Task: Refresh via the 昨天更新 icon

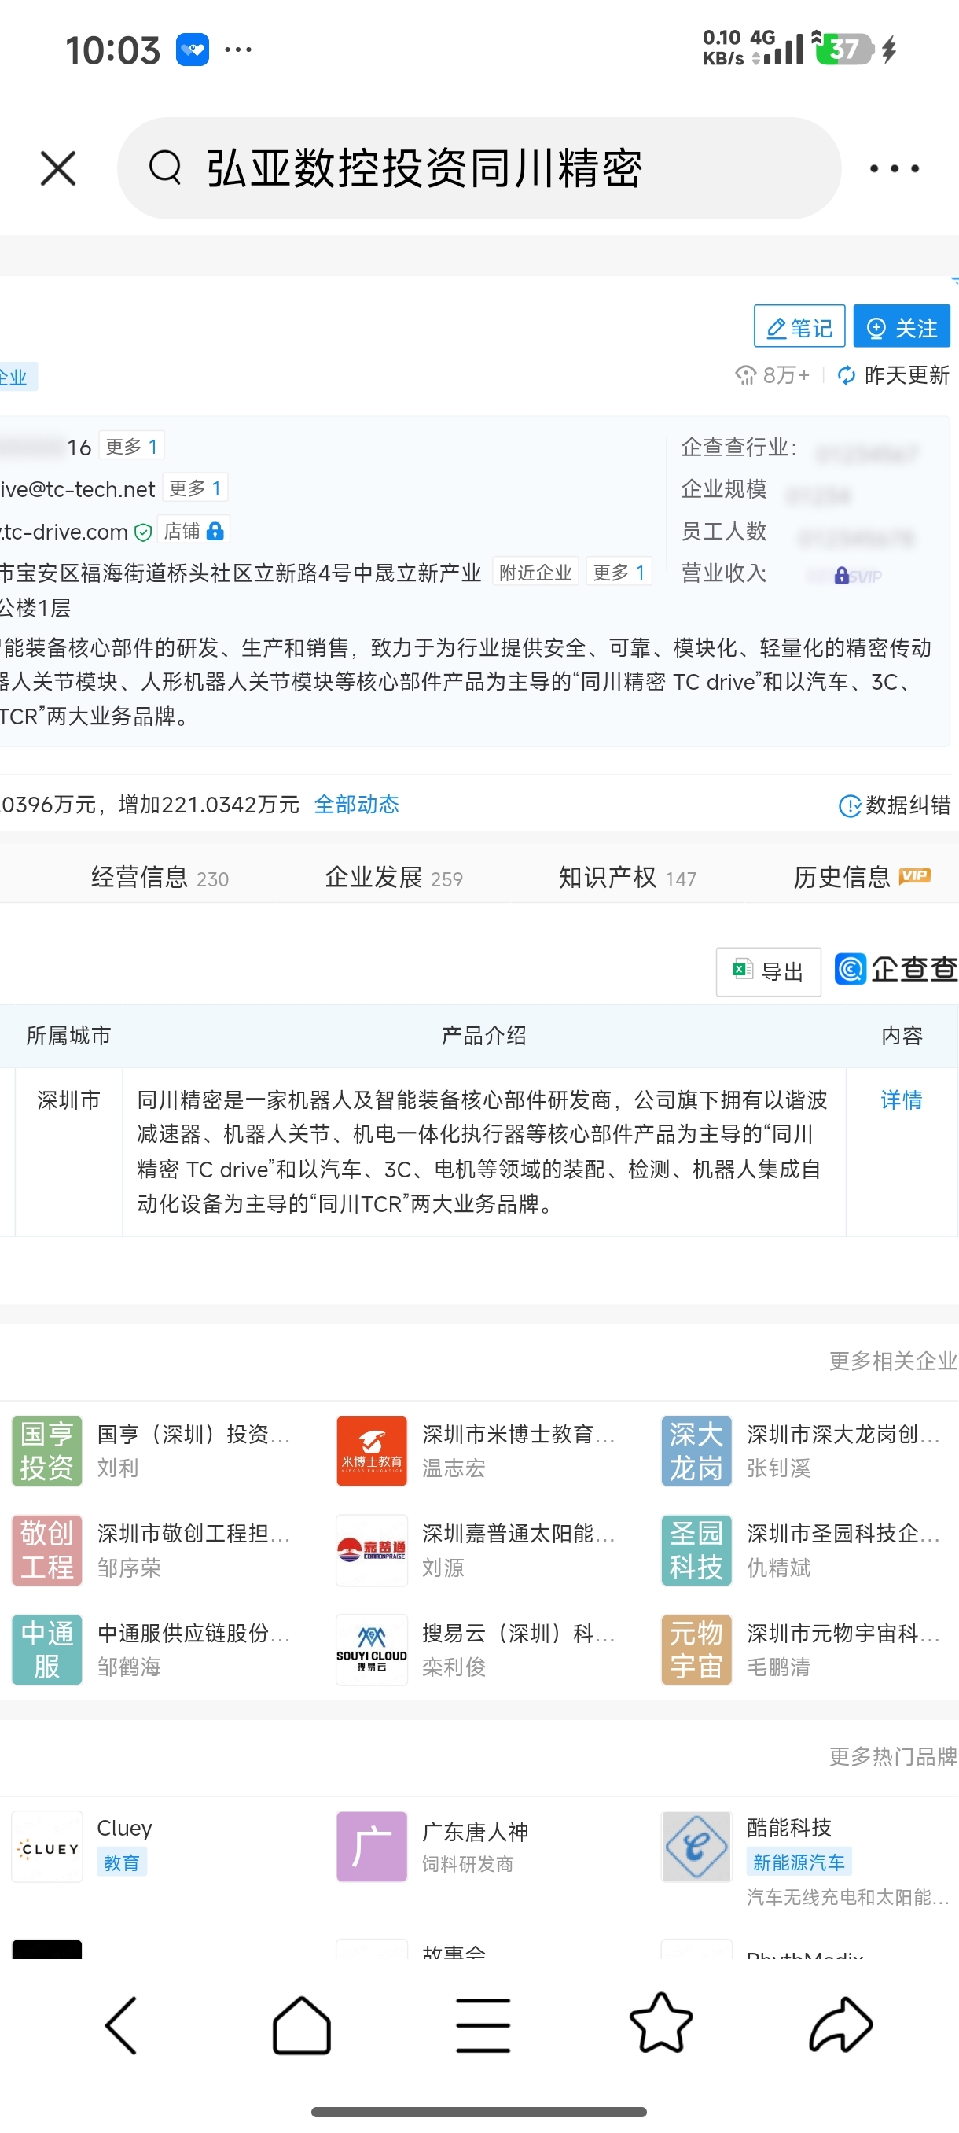Action: click(847, 375)
